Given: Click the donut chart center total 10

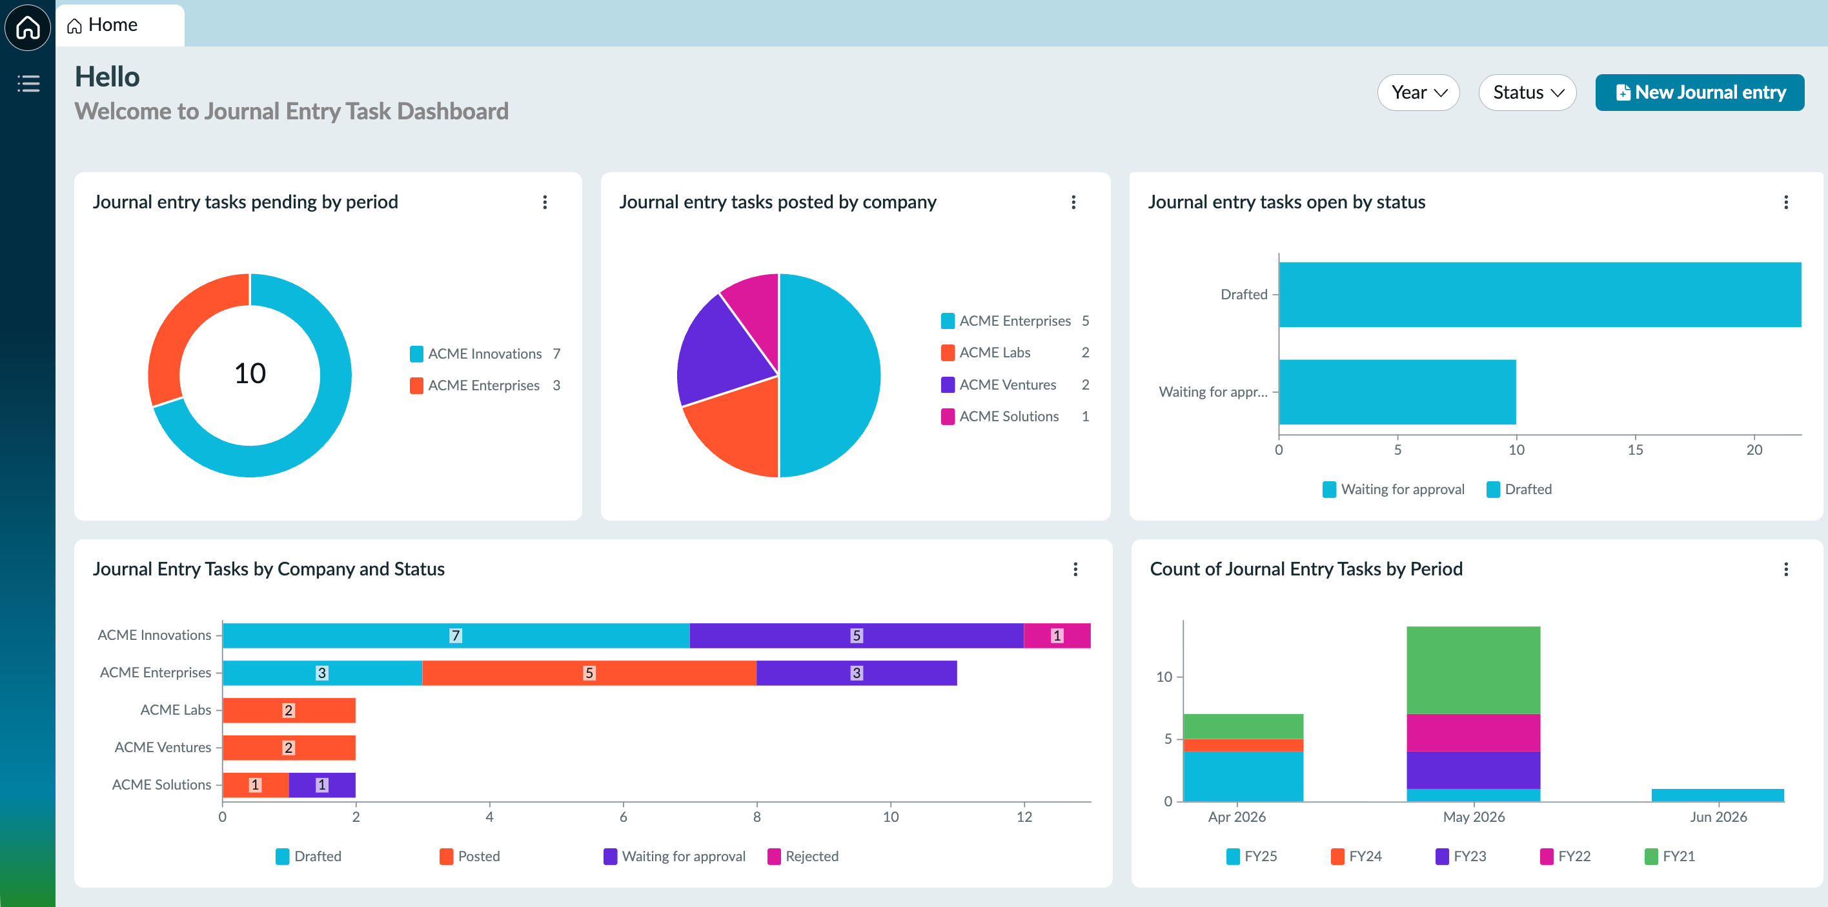Looking at the screenshot, I should (250, 373).
